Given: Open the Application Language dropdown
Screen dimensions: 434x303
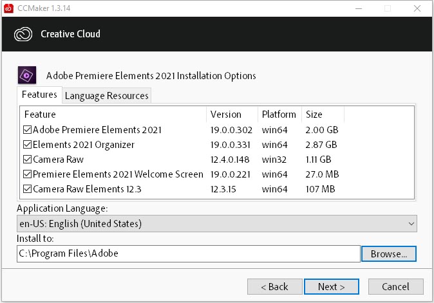Looking at the screenshot, I should pos(217,224).
